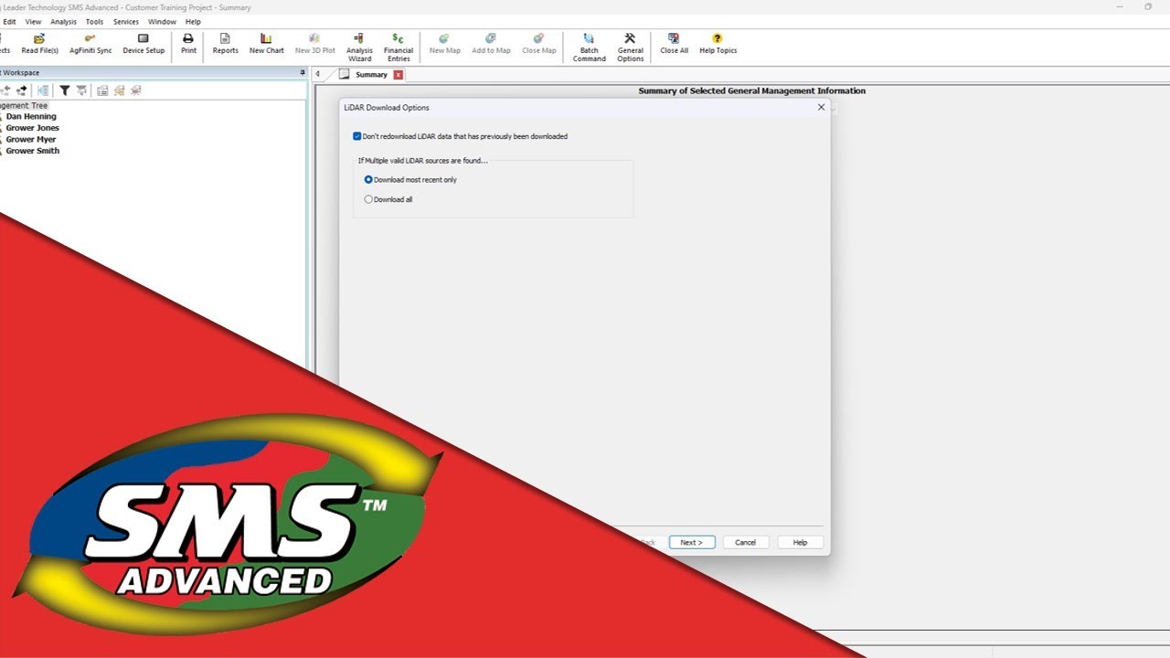Click the New Map toolbar icon

click(x=444, y=43)
